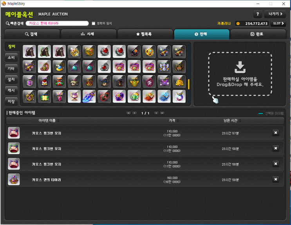Click the 1 / 1 page indicator
The width and height of the screenshot is (291, 225).
pyautogui.click(x=145, y=113)
